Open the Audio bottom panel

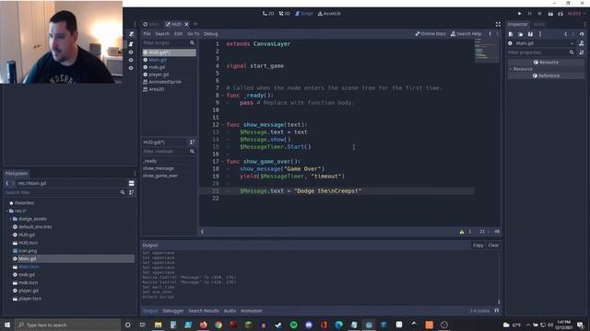pos(230,311)
